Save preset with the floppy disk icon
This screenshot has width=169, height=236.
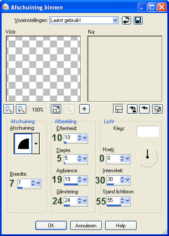[138, 20]
